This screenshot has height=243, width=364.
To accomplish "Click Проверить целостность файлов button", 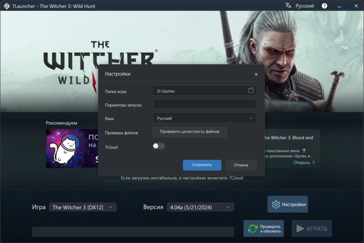I will (190, 132).
